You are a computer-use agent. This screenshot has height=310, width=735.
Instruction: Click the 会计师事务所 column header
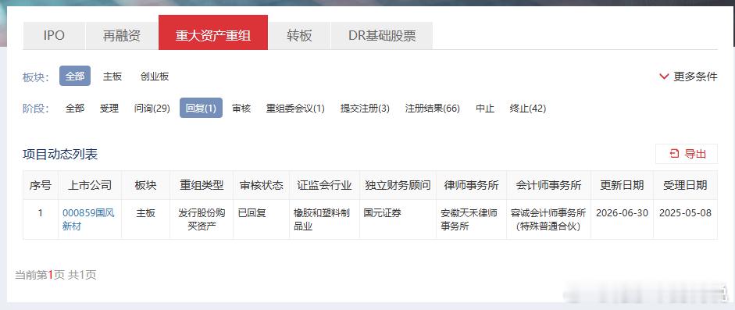point(548,185)
